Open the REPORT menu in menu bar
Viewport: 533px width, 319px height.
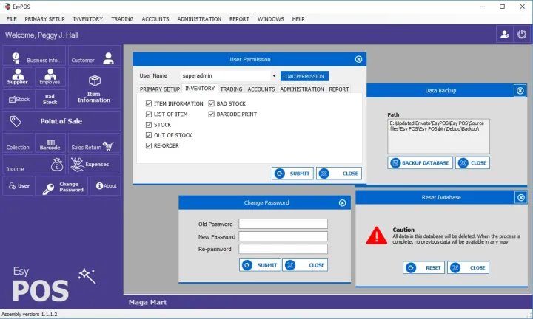point(239,19)
